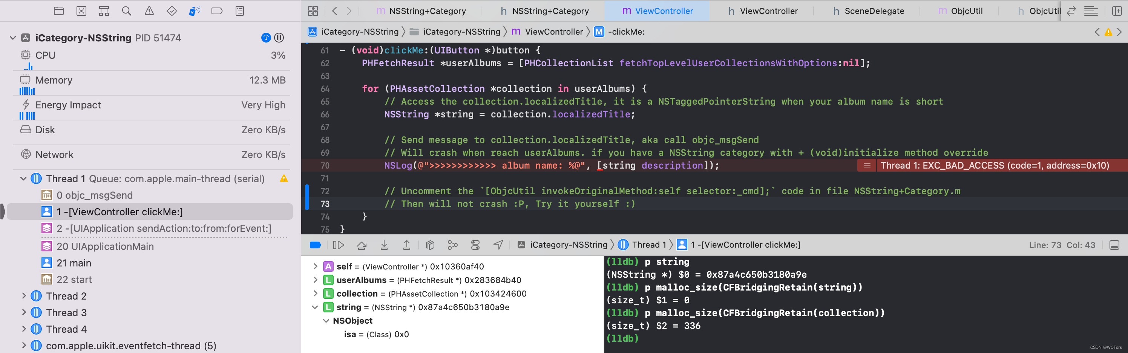
Task: Toggle the console pane visibility button
Action: (1114, 245)
